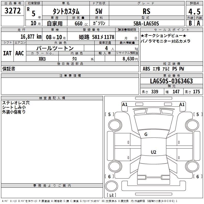
Task: Click the inspection expiry 08年10月
Action: click(x=56, y=37)
